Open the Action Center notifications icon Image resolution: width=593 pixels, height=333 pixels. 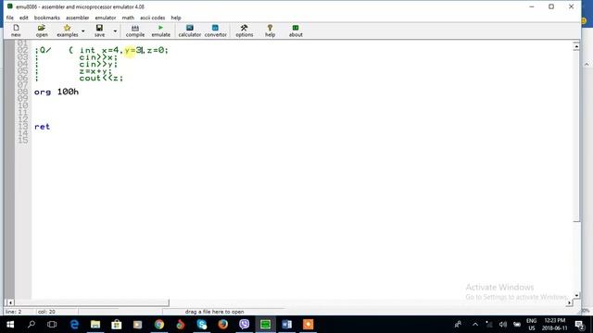579,325
